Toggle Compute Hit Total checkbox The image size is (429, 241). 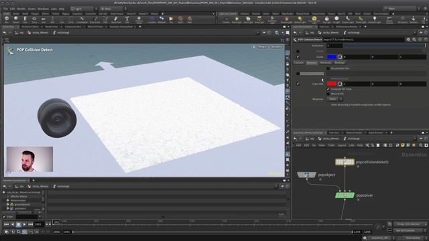(x=328, y=89)
